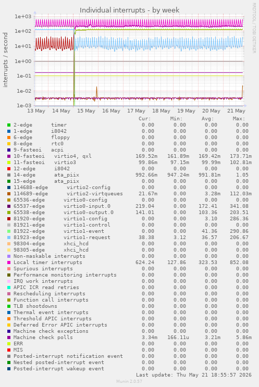Screen dimensions: 259x387
Task: Click the gray 14-edge ata_piix swatch
Action: [9, 175]
